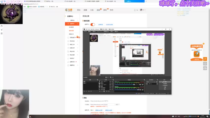Viewport: 210px width, 118px height.
Task: Click the Douyu logo in the header
Action: point(69,10)
